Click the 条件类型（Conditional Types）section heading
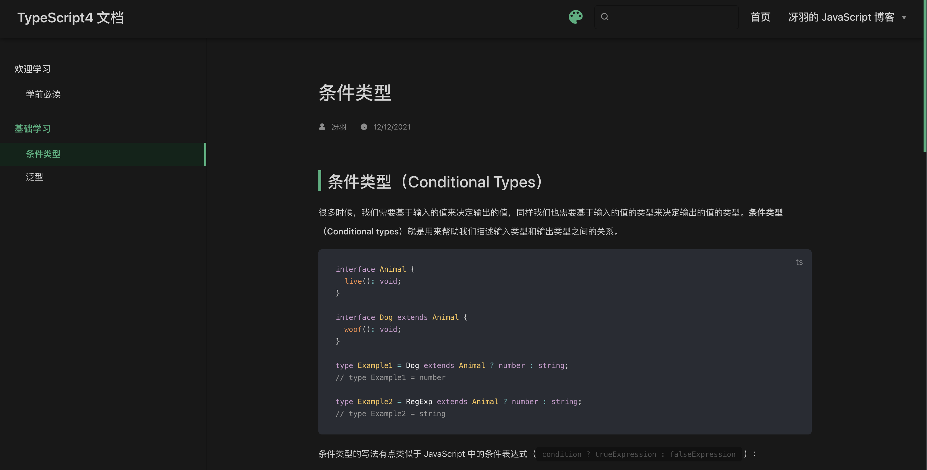 435,182
